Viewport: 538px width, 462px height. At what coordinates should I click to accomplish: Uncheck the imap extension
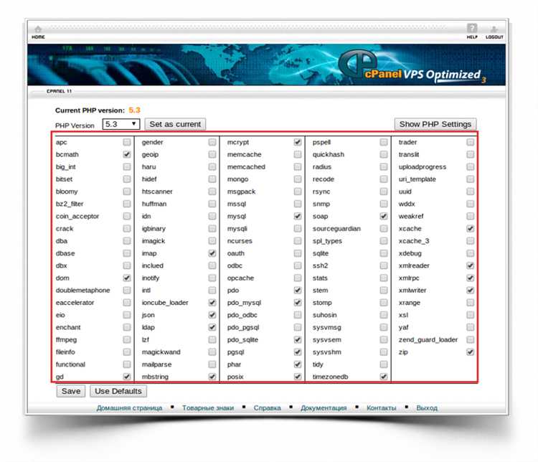coord(212,253)
